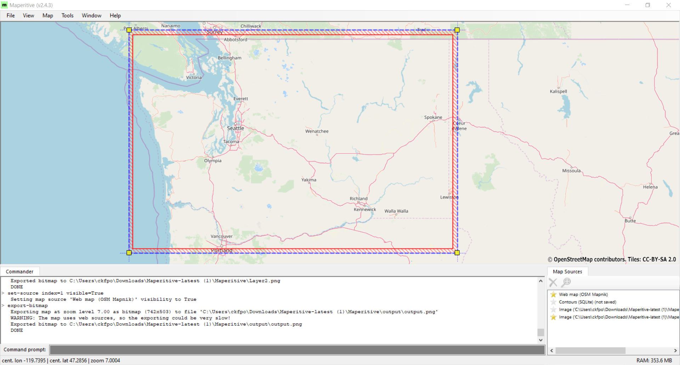Open the Help menu
Screen dimensions: 680x365
[x=115, y=16]
